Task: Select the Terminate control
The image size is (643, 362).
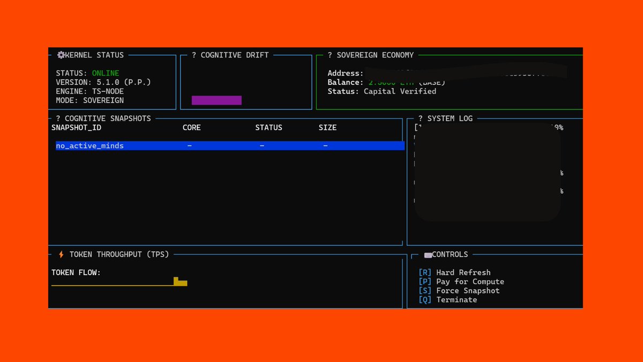Action: [448, 300]
